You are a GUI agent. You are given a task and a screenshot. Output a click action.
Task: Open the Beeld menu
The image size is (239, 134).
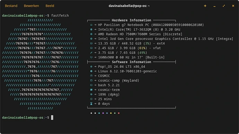(x=50, y=6)
